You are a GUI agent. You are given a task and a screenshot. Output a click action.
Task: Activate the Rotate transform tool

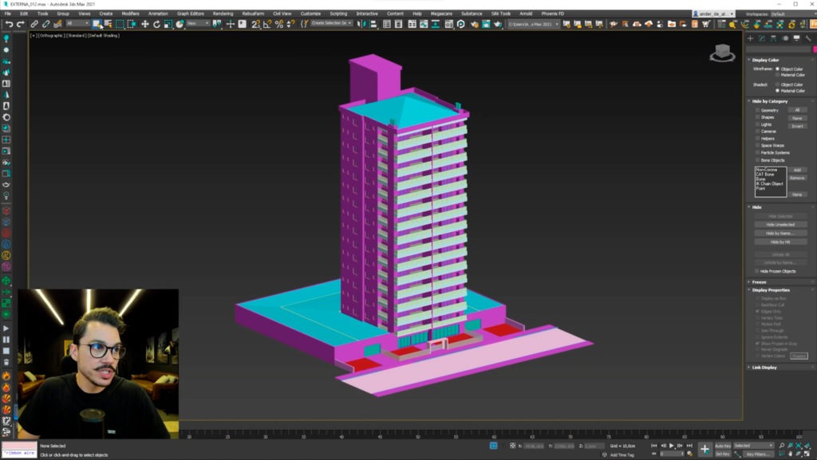[156, 24]
